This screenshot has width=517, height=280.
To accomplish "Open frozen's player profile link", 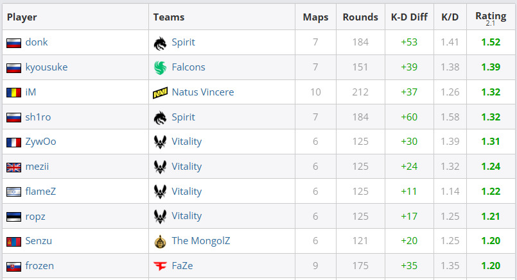I will pos(40,266).
